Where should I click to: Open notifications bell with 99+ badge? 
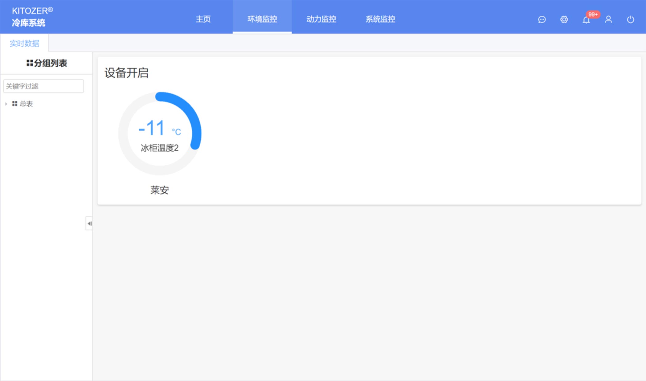pyautogui.click(x=586, y=20)
